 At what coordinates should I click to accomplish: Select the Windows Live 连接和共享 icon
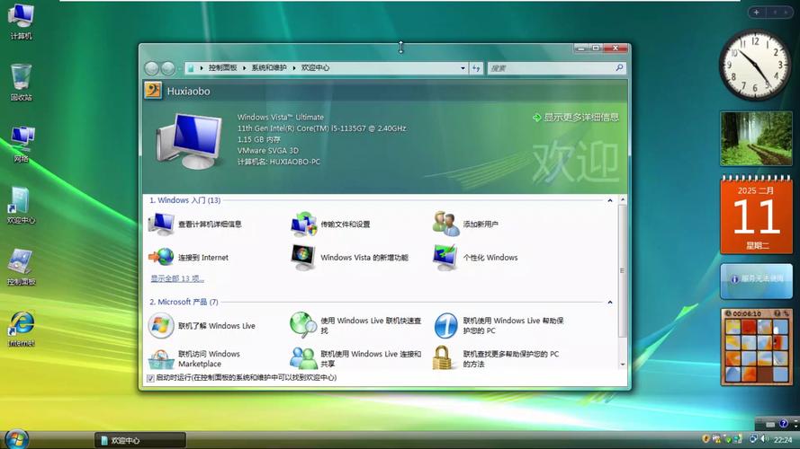[303, 358]
